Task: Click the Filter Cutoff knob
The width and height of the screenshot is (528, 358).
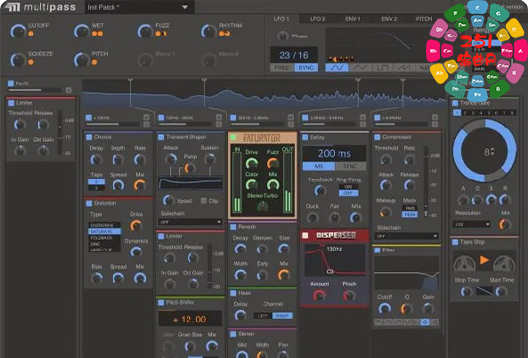Action: 384,308
